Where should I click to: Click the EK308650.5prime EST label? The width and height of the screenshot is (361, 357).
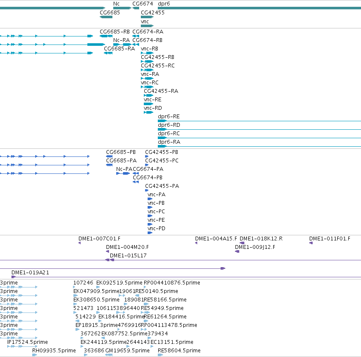(x=96, y=300)
